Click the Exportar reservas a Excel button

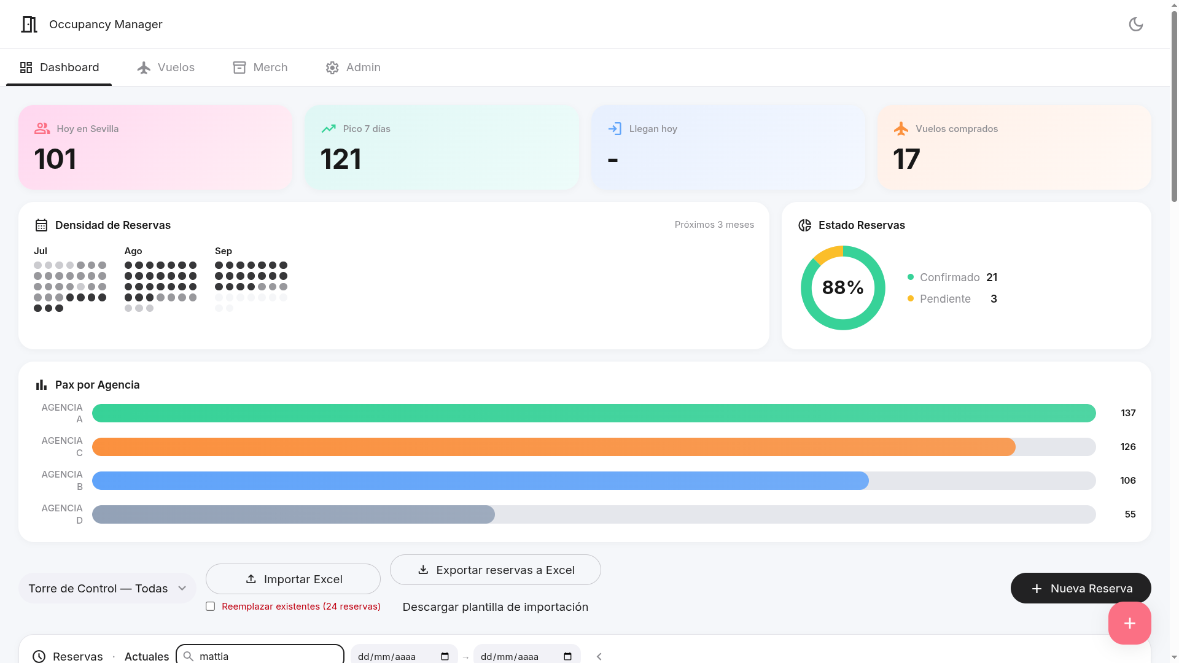[x=496, y=570]
